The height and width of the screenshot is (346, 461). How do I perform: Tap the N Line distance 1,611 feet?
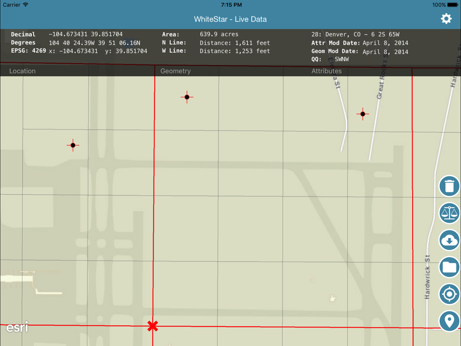[235, 43]
